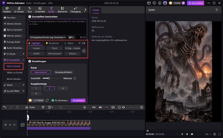223x138 pixels.
Task: Choose the Beifall preset
Action: tap(37, 54)
